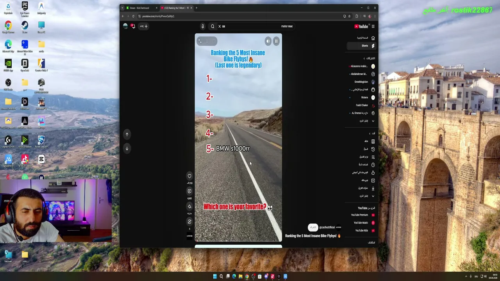The height and width of the screenshot is (281, 500).
Task: Open the YouTube notifications bell
Action: 133,26
